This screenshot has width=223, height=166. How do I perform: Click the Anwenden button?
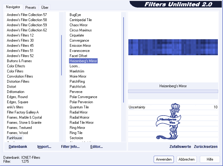tap(164, 159)
